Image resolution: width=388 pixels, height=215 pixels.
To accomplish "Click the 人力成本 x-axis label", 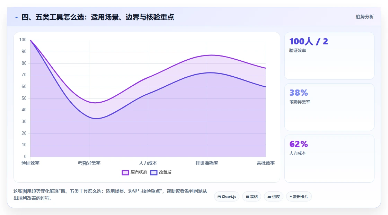I will tap(148, 163).
